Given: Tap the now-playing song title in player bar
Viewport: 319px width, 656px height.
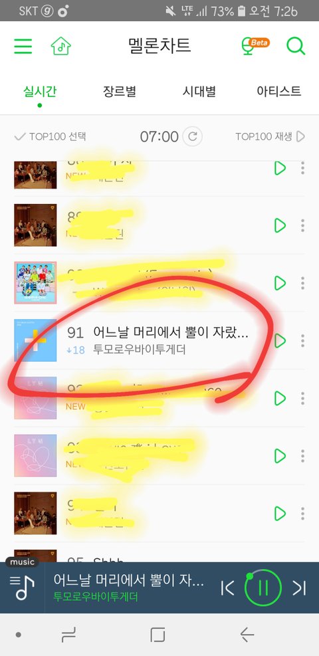Looking at the screenshot, I should pyautogui.click(x=129, y=580).
